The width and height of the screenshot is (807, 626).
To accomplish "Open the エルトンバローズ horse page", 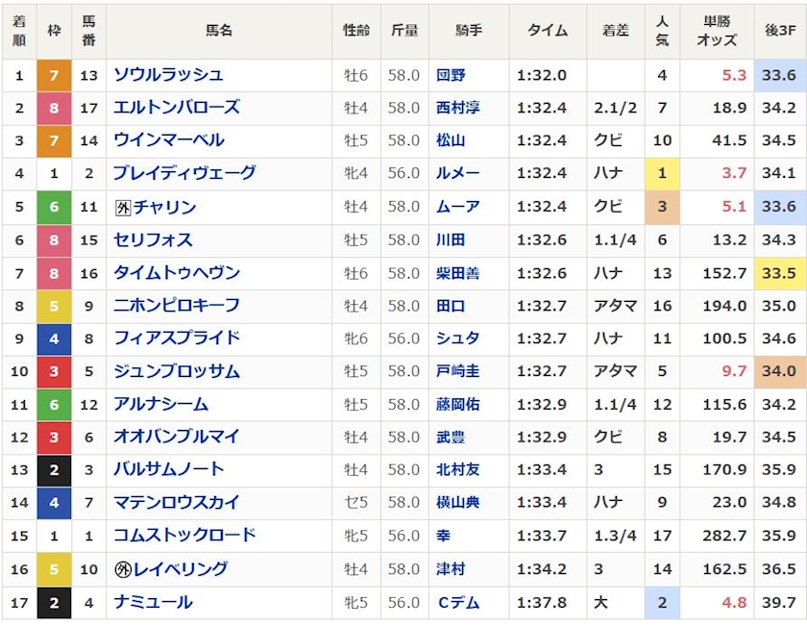I will coord(177,108).
